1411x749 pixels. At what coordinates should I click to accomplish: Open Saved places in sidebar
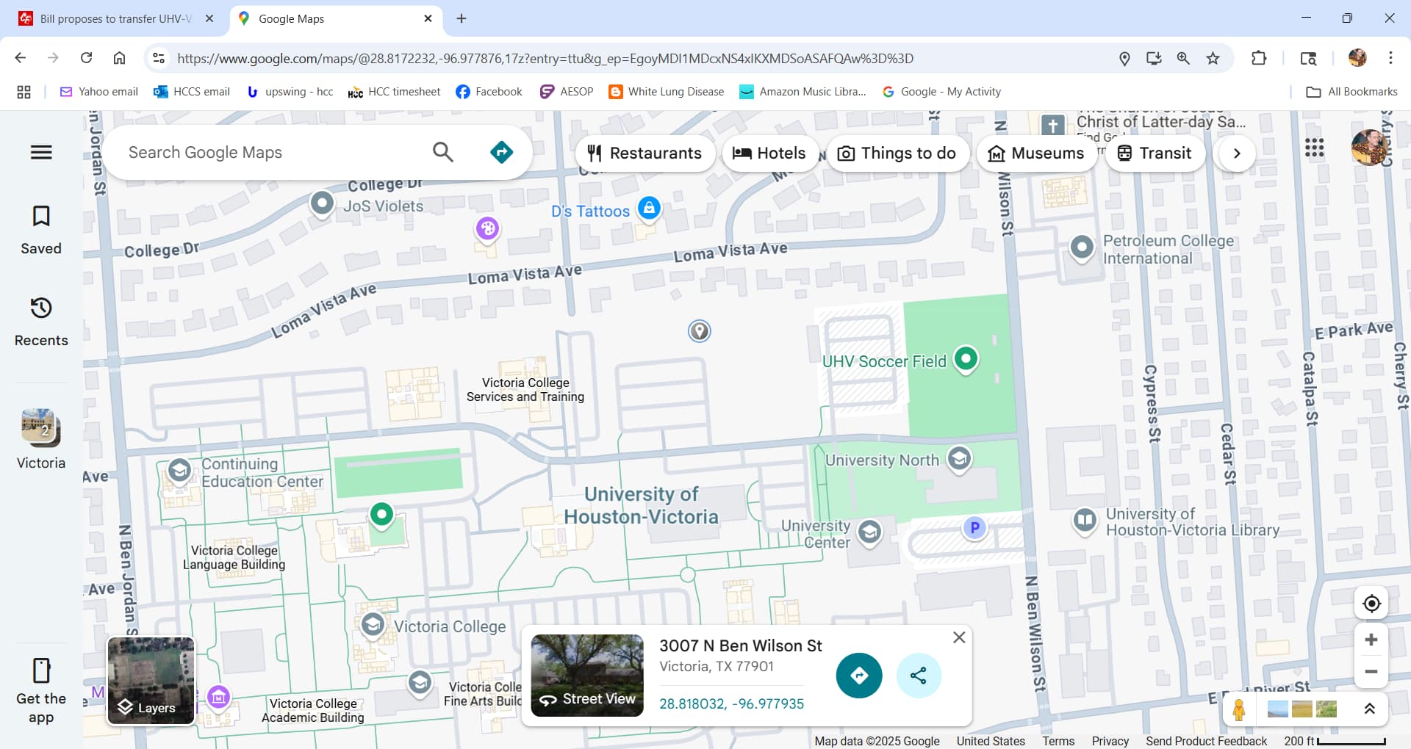tap(41, 230)
